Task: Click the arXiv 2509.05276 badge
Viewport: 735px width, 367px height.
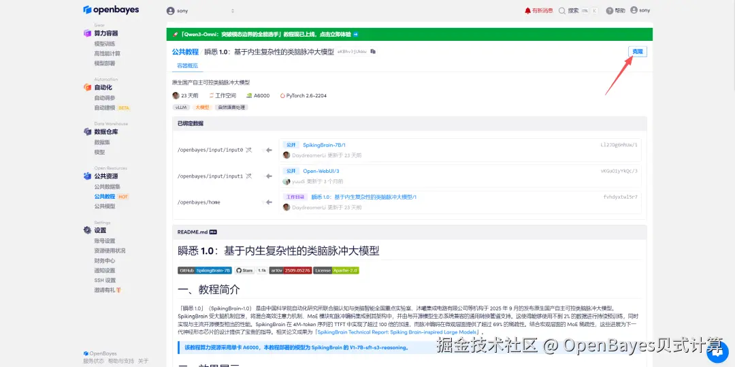Action: coord(290,270)
